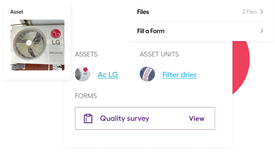The image size is (275, 154).
Task: Open the Ac LG round avatar icon
Action: click(82, 74)
